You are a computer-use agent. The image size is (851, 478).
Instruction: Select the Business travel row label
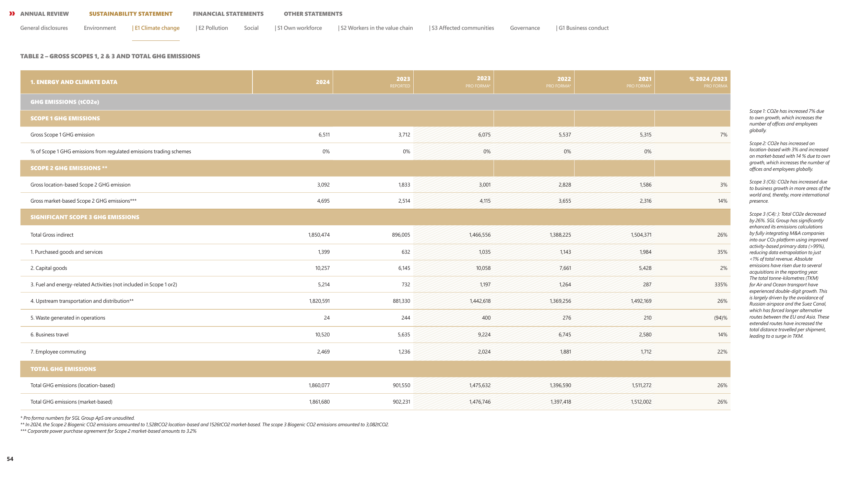(x=49, y=335)
